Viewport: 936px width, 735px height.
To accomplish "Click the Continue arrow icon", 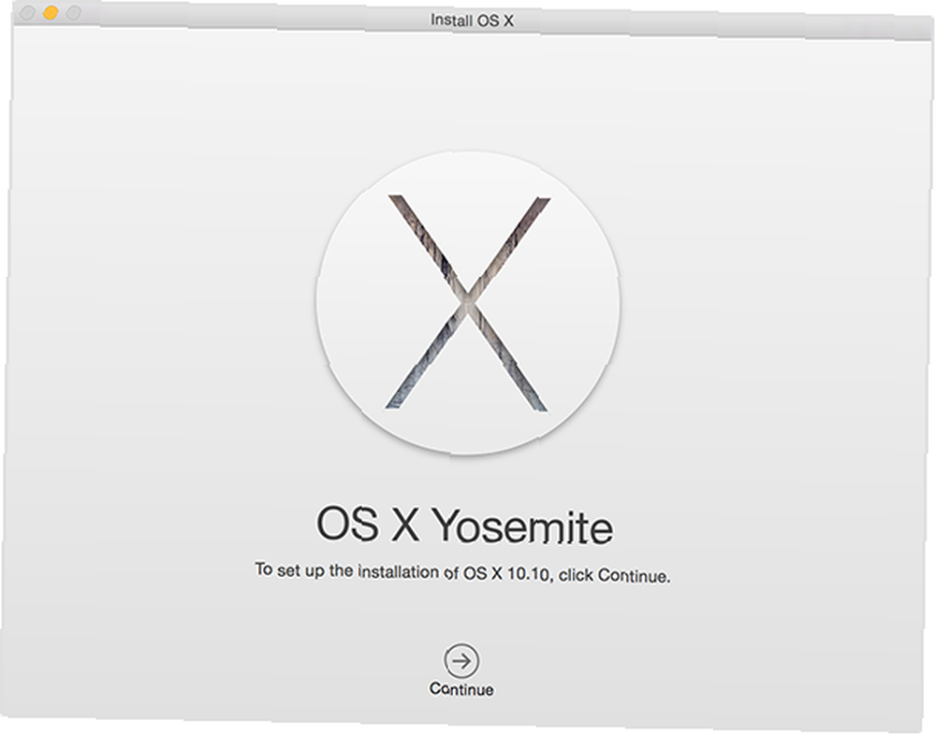I will point(461,660).
